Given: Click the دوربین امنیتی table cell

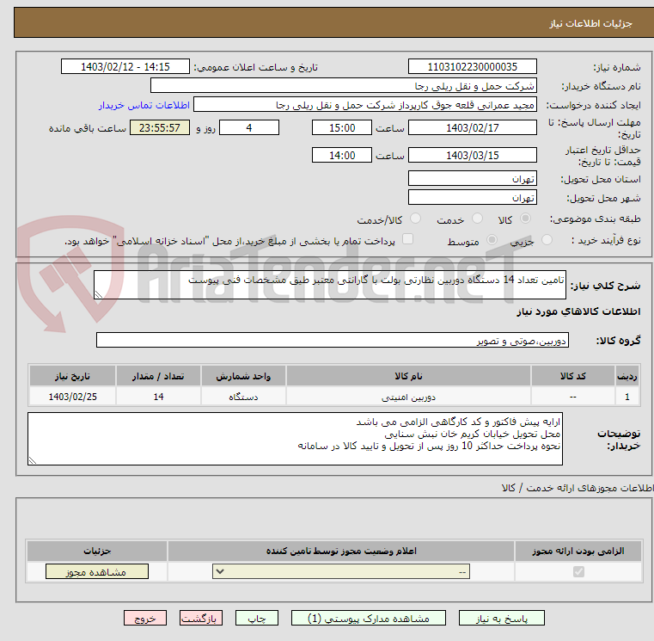Looking at the screenshot, I should pos(408,397).
